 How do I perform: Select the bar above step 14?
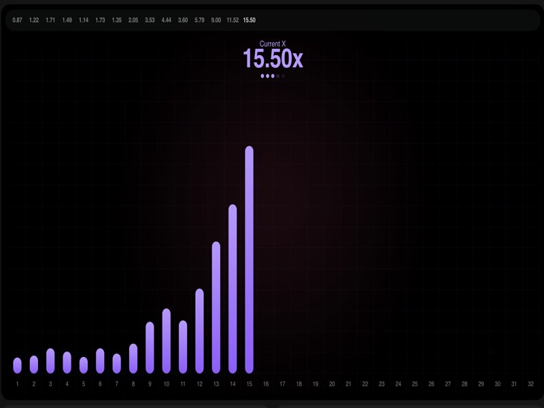pos(233,288)
